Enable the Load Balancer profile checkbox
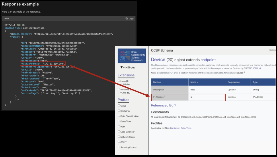 (x=119, y=132)
